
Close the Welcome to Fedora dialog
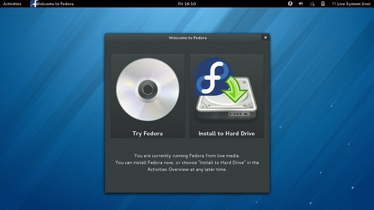[266, 37]
